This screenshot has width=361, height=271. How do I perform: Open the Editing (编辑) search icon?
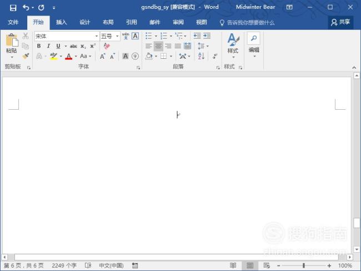point(254,38)
